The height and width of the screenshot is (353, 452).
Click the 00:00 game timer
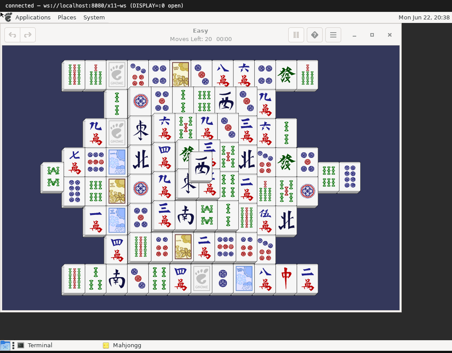(224, 39)
